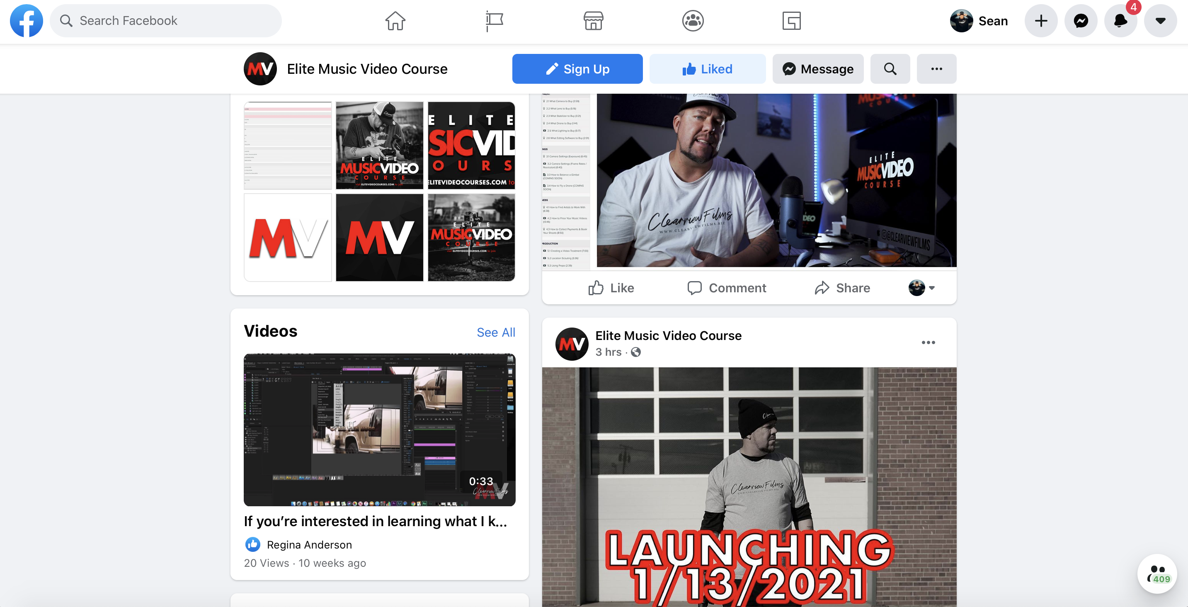Image resolution: width=1188 pixels, height=607 pixels.
Task: Click the Facebook logo icon
Action: pyautogui.click(x=26, y=21)
